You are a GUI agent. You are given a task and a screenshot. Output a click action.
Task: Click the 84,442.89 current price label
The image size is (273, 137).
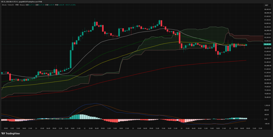(267, 44)
